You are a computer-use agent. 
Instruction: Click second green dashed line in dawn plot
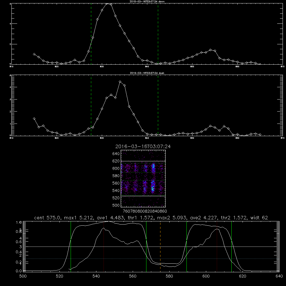pos(158,34)
